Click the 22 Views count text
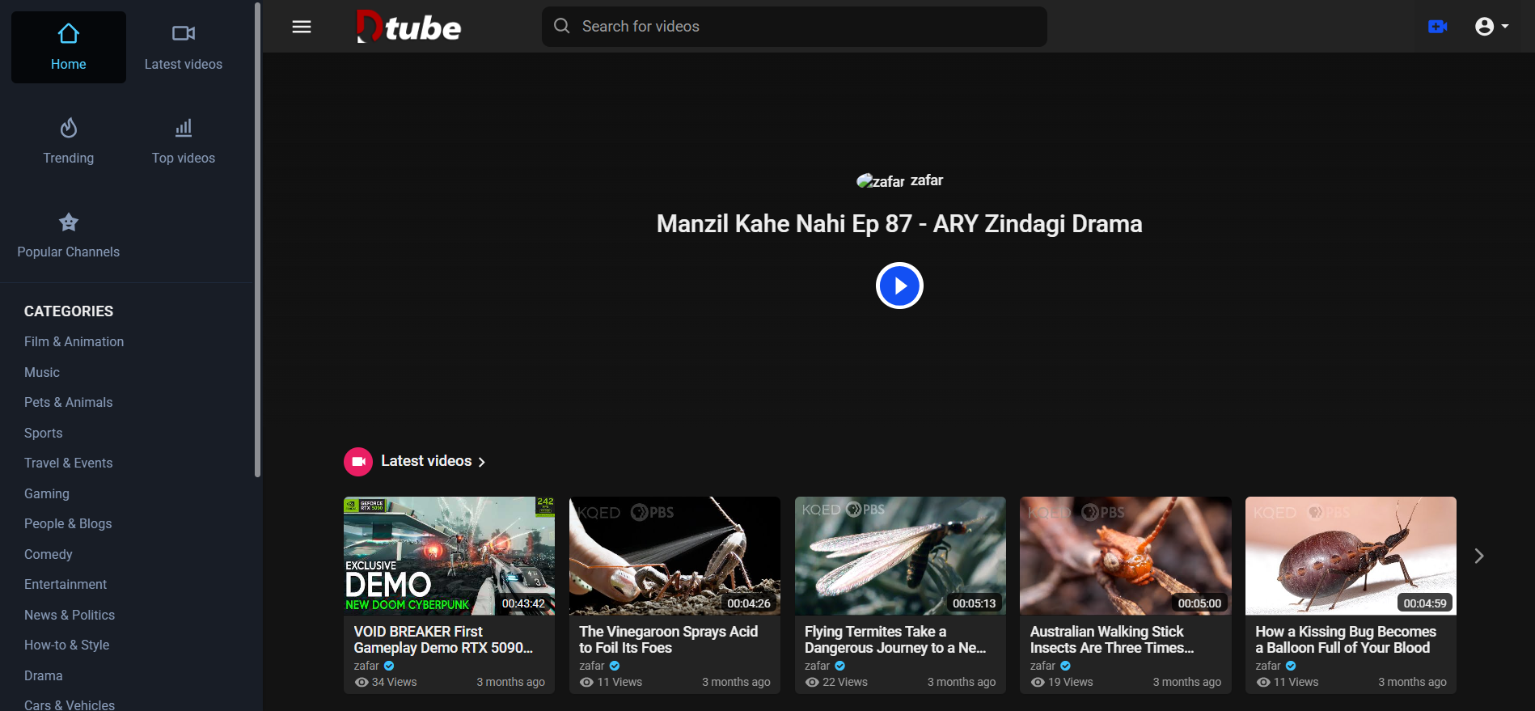The height and width of the screenshot is (711, 1535). point(845,682)
